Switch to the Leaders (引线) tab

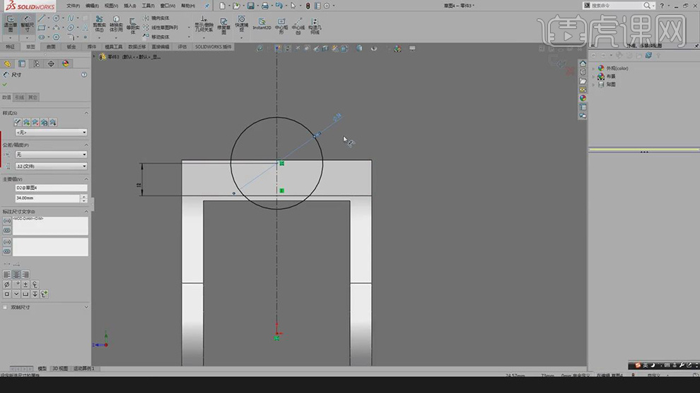[20, 97]
